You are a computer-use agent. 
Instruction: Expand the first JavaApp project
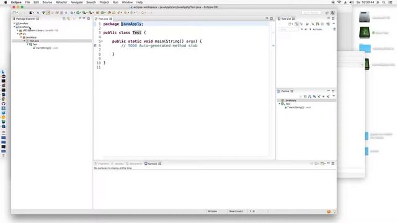(x=14, y=24)
